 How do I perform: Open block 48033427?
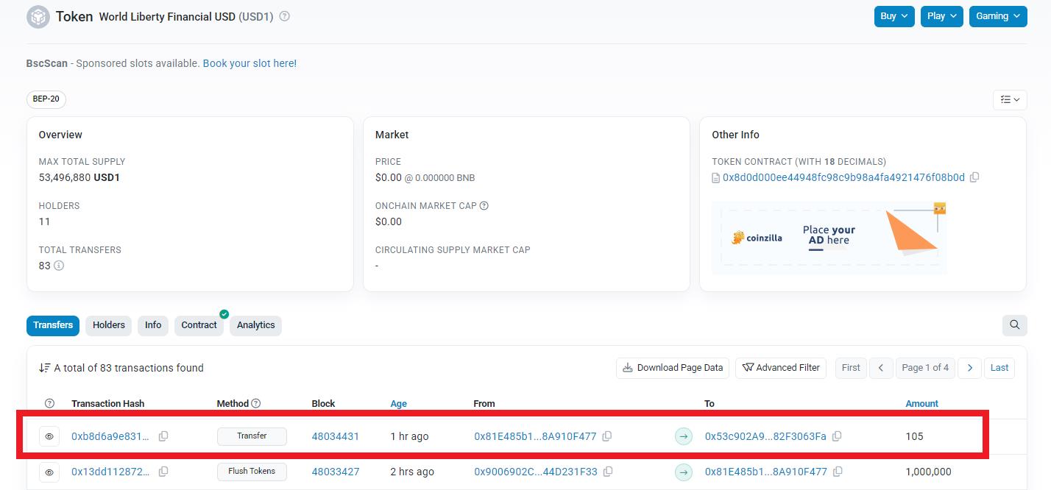point(336,472)
